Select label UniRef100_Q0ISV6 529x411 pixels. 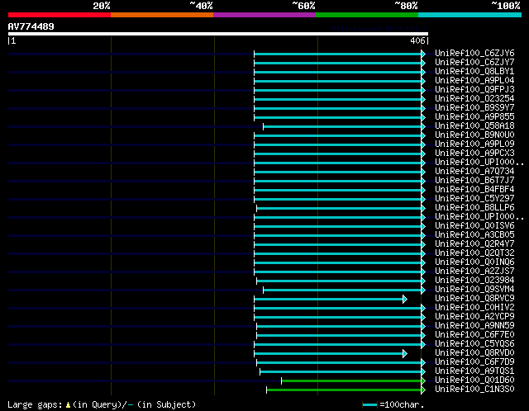[x=474, y=225]
